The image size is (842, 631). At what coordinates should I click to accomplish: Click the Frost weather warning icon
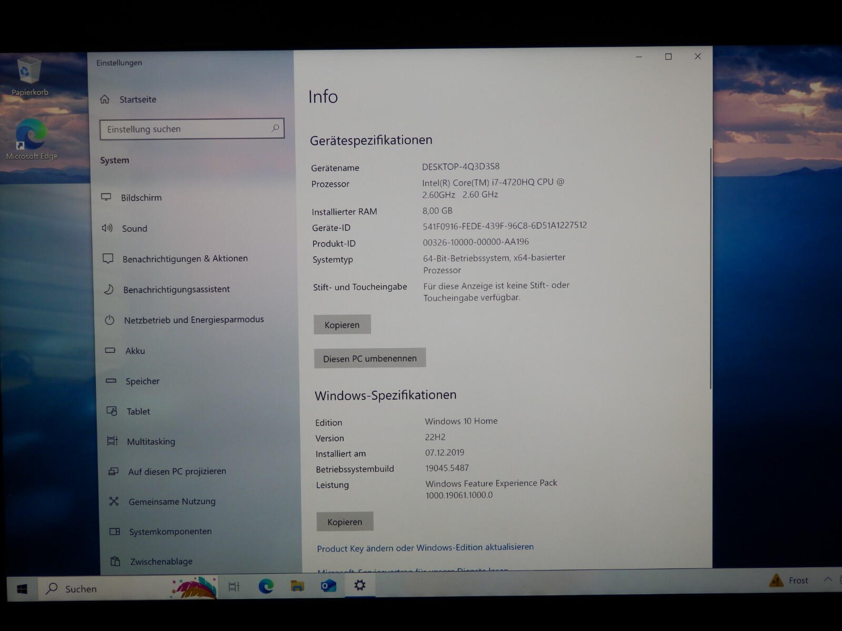[776, 581]
